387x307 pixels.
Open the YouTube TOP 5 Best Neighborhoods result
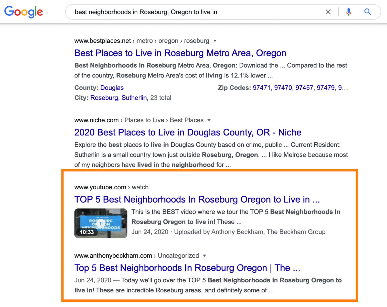[197, 199]
